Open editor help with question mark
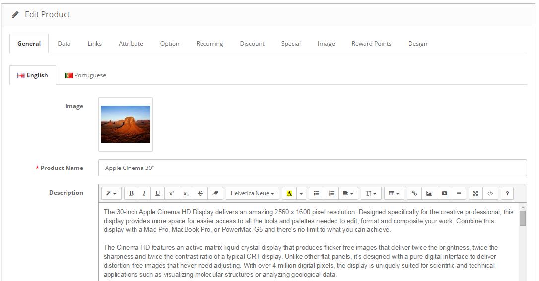 pos(507,193)
